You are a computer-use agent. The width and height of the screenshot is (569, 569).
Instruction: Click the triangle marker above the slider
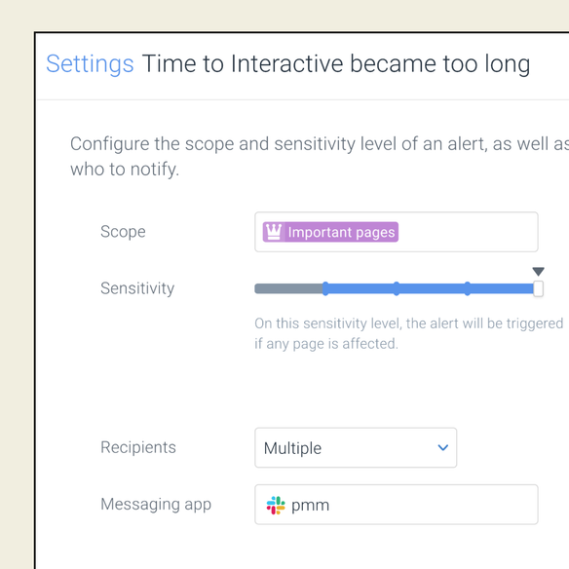coord(538,271)
